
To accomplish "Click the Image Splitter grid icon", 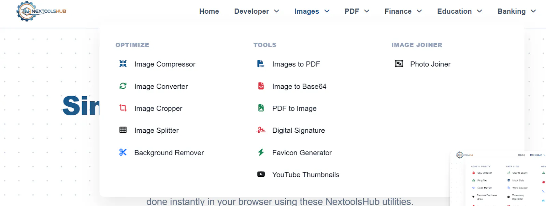I will tap(123, 130).
